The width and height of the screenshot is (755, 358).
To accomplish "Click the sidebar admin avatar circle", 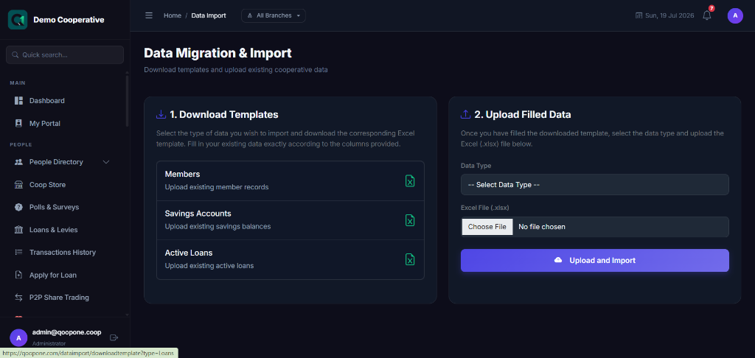I will point(18,338).
